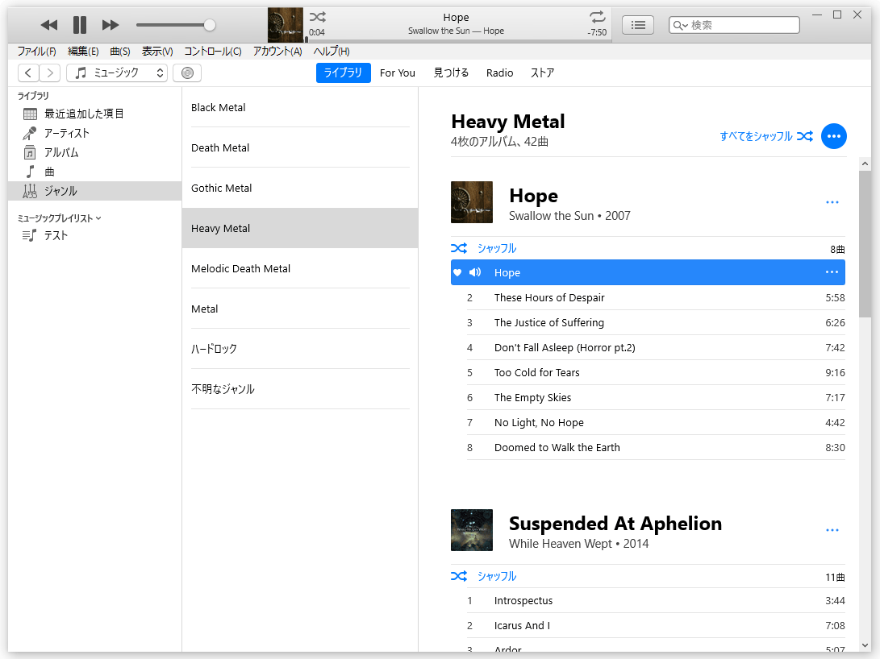Open the コントロール(C) menu
This screenshot has width=880, height=659.
[x=213, y=52]
